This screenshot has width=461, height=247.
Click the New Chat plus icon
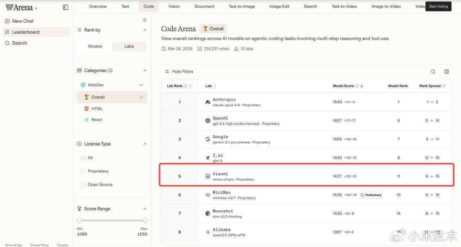(x=7, y=21)
